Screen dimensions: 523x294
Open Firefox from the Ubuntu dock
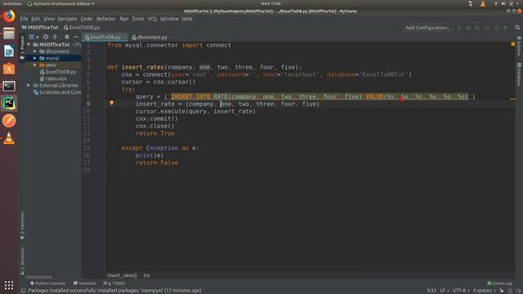pos(9,16)
